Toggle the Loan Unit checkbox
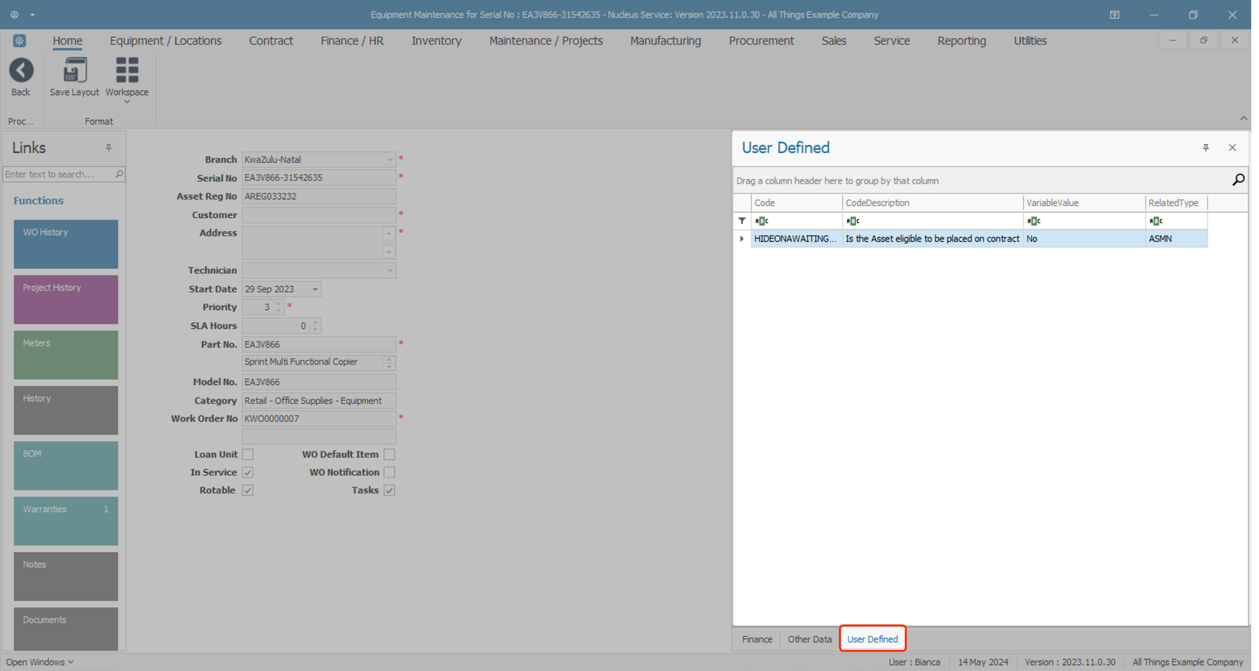1259x671 pixels. point(249,455)
